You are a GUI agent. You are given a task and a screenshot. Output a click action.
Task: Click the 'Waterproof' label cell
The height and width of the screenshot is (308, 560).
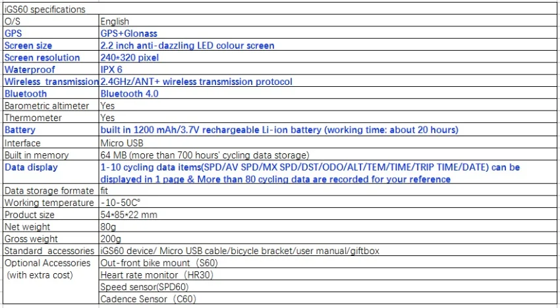click(x=51, y=69)
